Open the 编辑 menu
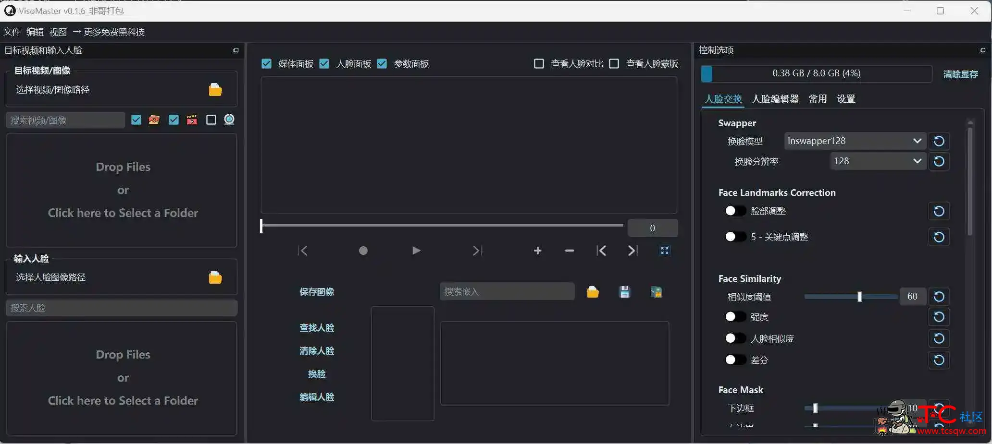The width and height of the screenshot is (992, 444). pos(35,32)
